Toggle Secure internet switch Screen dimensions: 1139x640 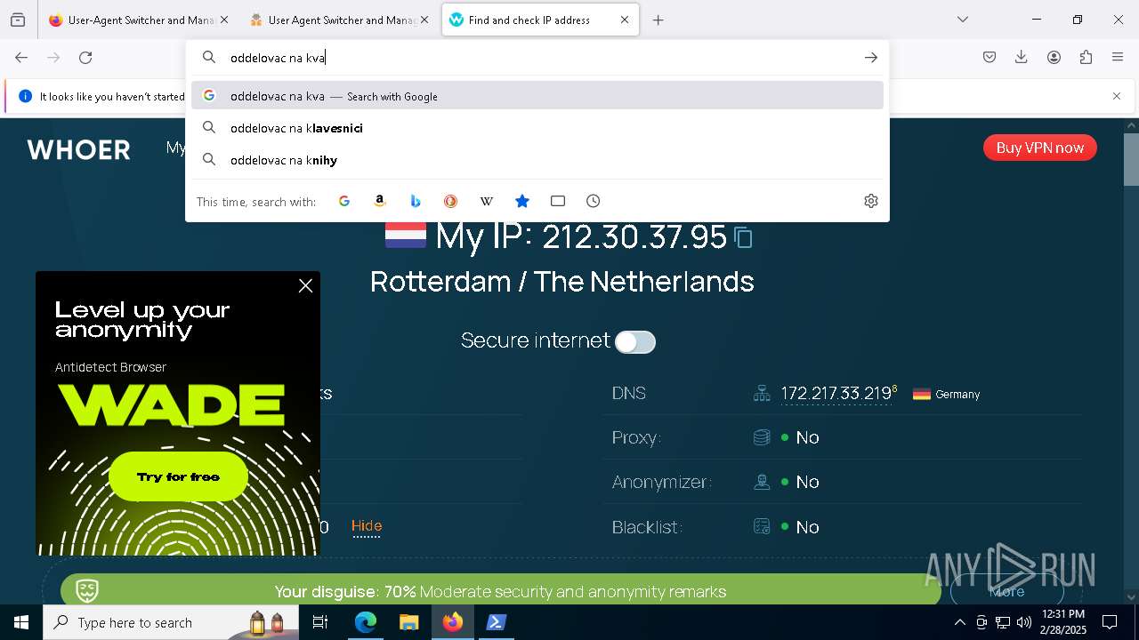pyautogui.click(x=635, y=342)
